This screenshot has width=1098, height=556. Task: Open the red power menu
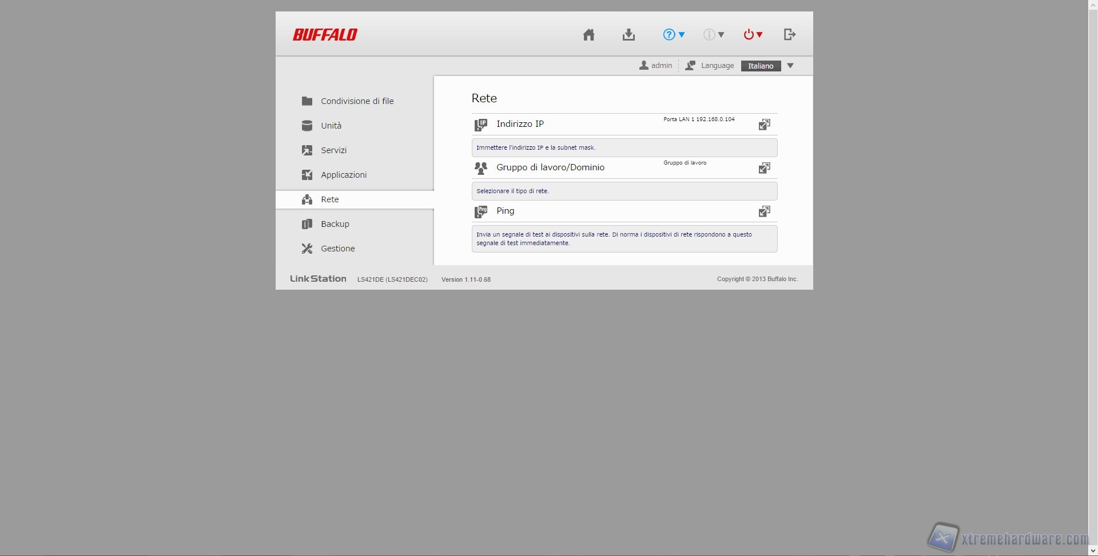753,35
